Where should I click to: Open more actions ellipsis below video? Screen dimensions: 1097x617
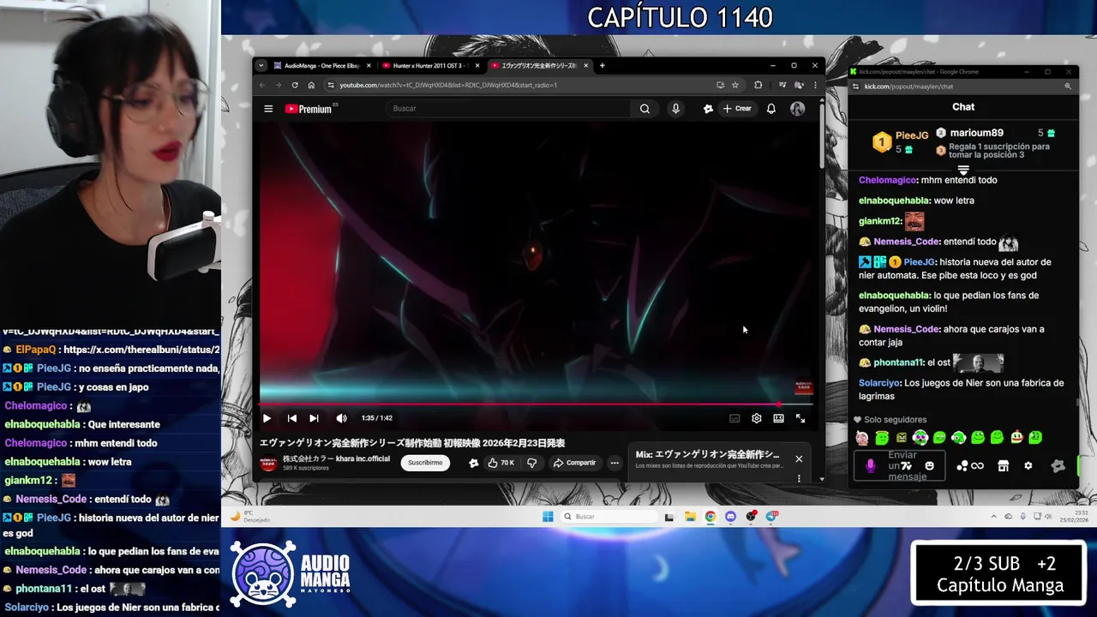pos(614,463)
